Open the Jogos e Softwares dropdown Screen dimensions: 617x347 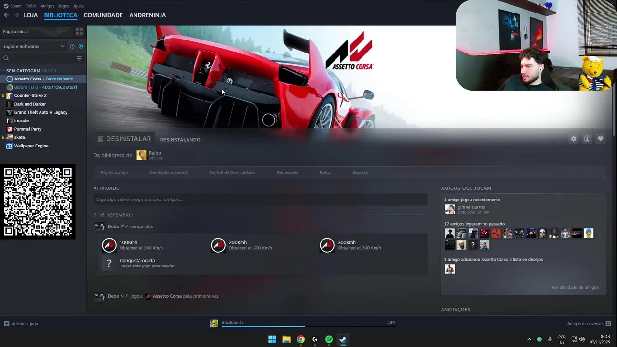[x=34, y=46]
